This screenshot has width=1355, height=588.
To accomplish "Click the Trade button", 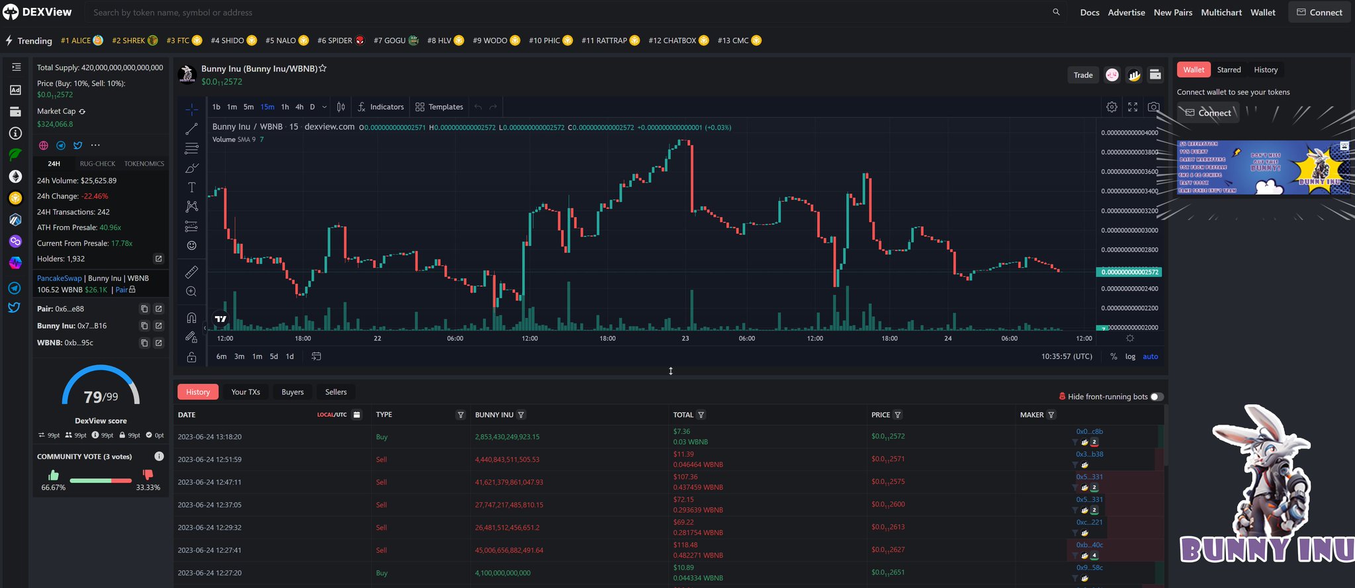I will coord(1083,75).
